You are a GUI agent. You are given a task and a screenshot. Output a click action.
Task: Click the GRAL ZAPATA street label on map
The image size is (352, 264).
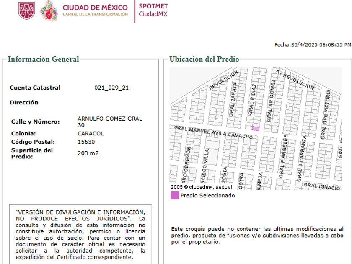point(233,100)
